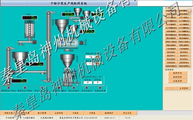Click 包装机电源启动 button
Screen dimensions: 193x120
pos(171,66)
